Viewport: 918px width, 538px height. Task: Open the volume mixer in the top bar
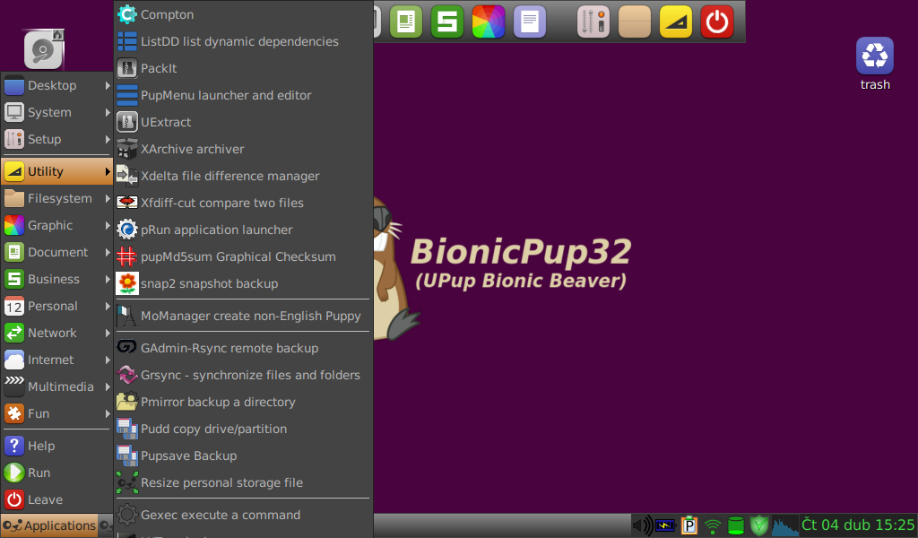coord(593,21)
